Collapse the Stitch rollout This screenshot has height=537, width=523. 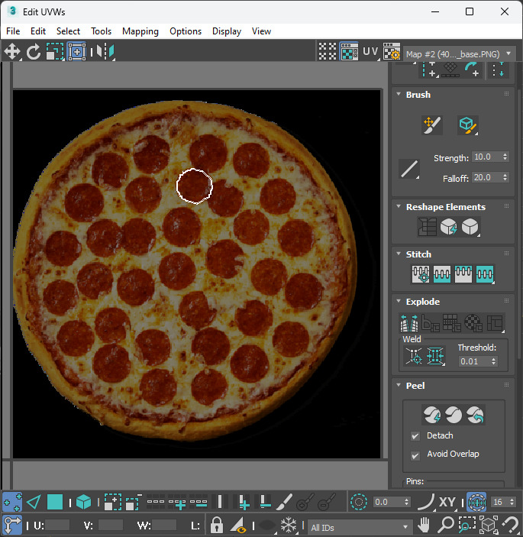point(399,254)
